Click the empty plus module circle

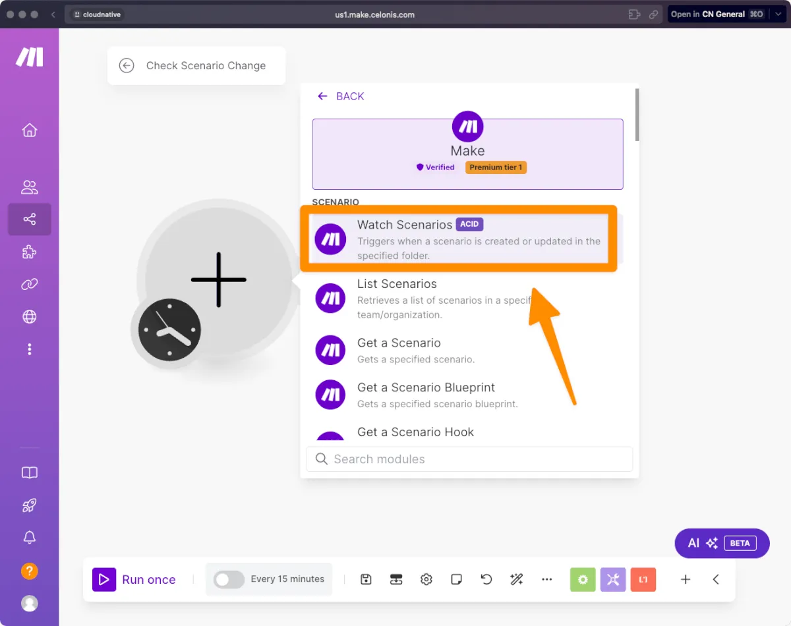[x=219, y=279]
